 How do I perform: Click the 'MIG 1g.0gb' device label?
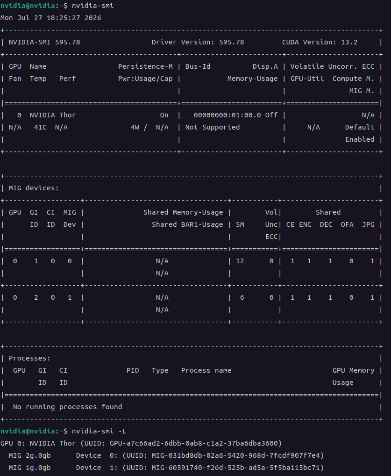(x=29, y=468)
